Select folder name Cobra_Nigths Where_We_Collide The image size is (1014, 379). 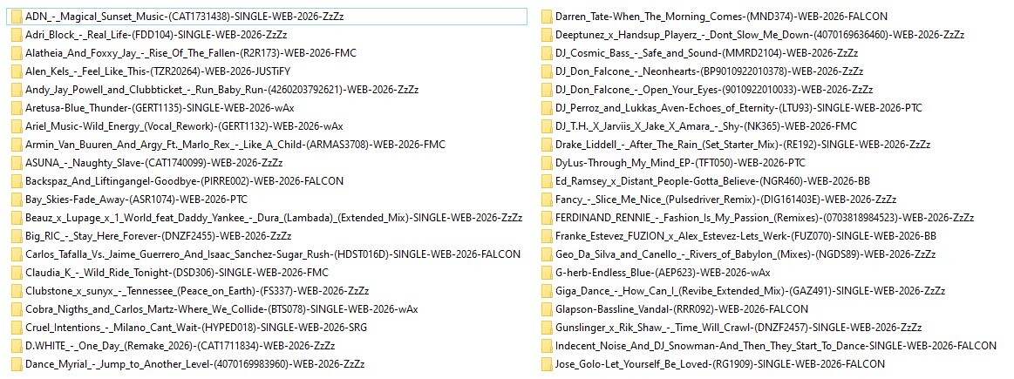(221, 309)
